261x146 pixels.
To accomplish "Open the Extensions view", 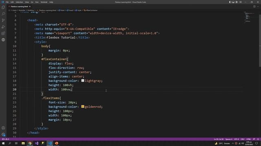I will tap(3, 33).
